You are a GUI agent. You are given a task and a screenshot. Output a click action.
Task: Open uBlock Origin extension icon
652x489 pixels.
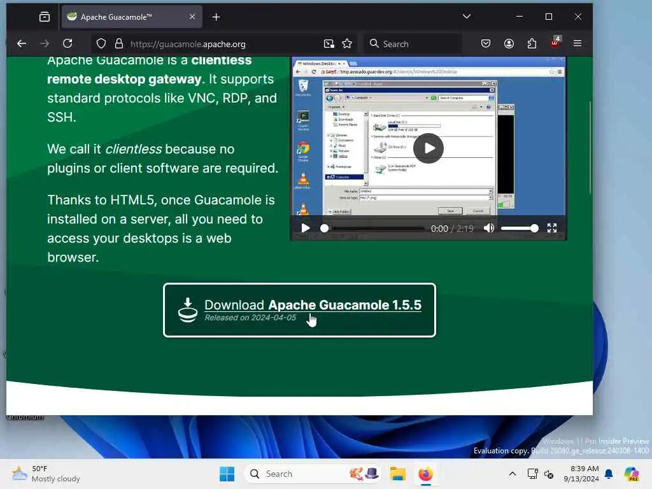click(x=555, y=43)
